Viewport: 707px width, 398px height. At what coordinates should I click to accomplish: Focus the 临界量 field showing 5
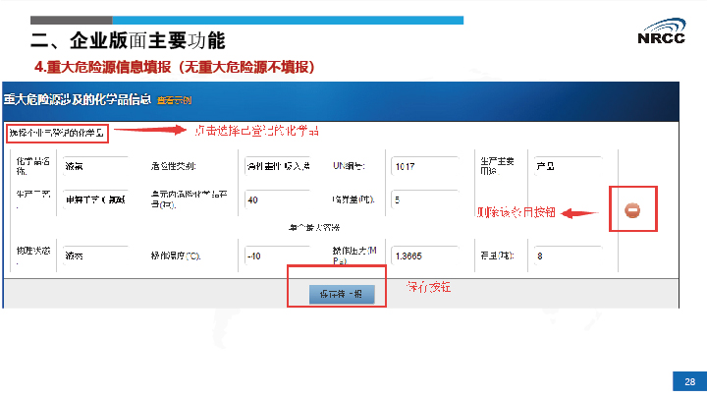point(425,199)
